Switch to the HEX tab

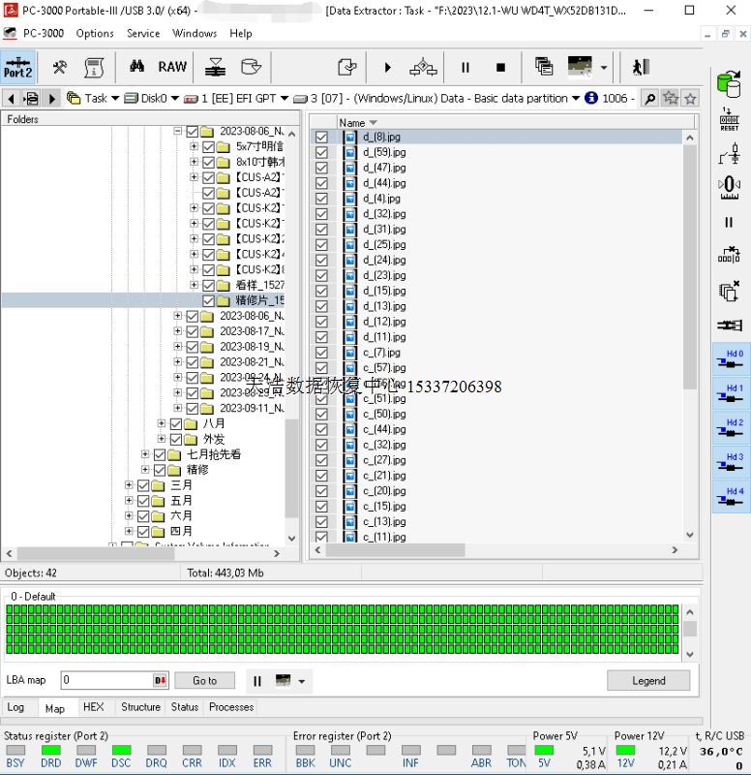93,708
